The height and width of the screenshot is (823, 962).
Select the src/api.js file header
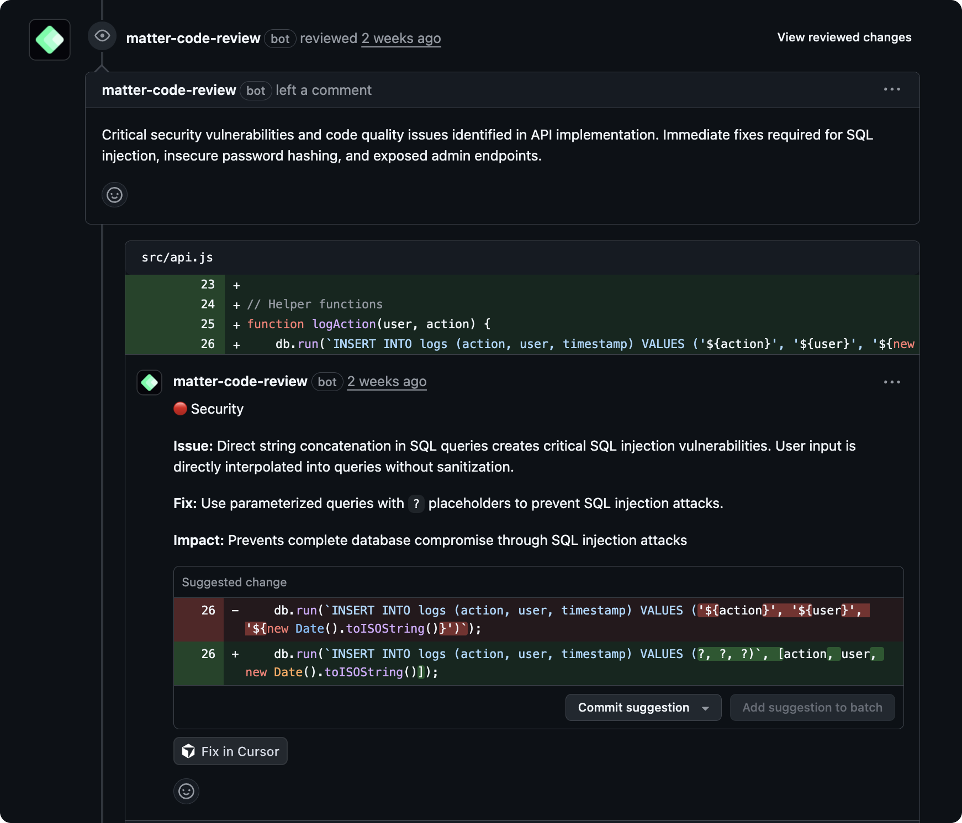click(x=178, y=257)
